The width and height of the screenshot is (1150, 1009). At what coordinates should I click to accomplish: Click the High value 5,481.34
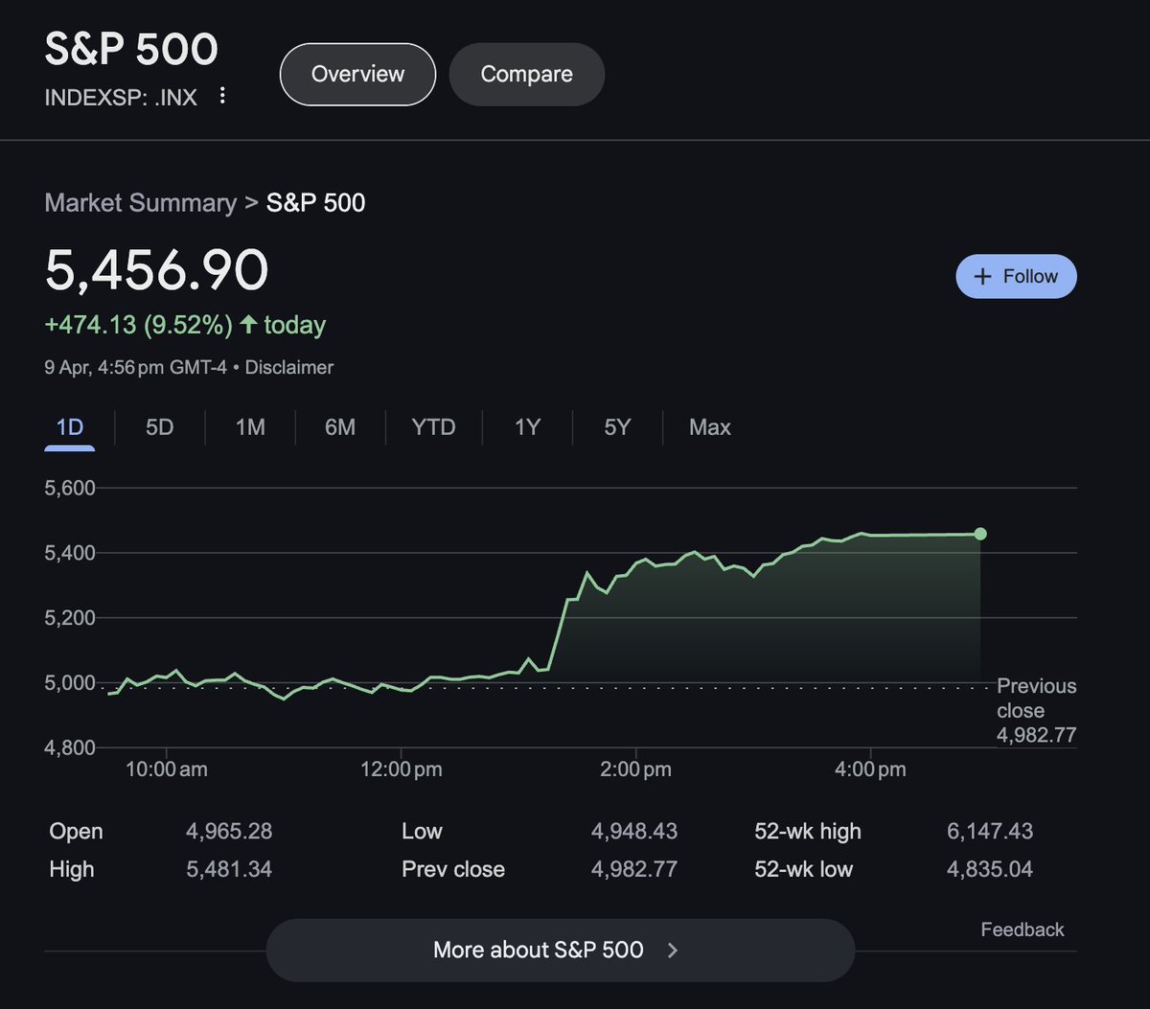click(x=229, y=870)
